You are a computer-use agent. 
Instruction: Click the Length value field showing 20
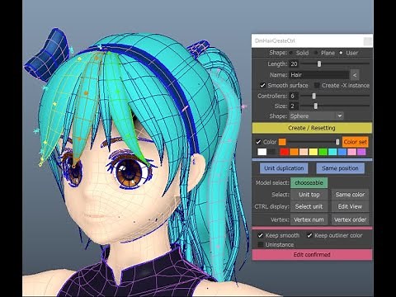[x=294, y=64]
